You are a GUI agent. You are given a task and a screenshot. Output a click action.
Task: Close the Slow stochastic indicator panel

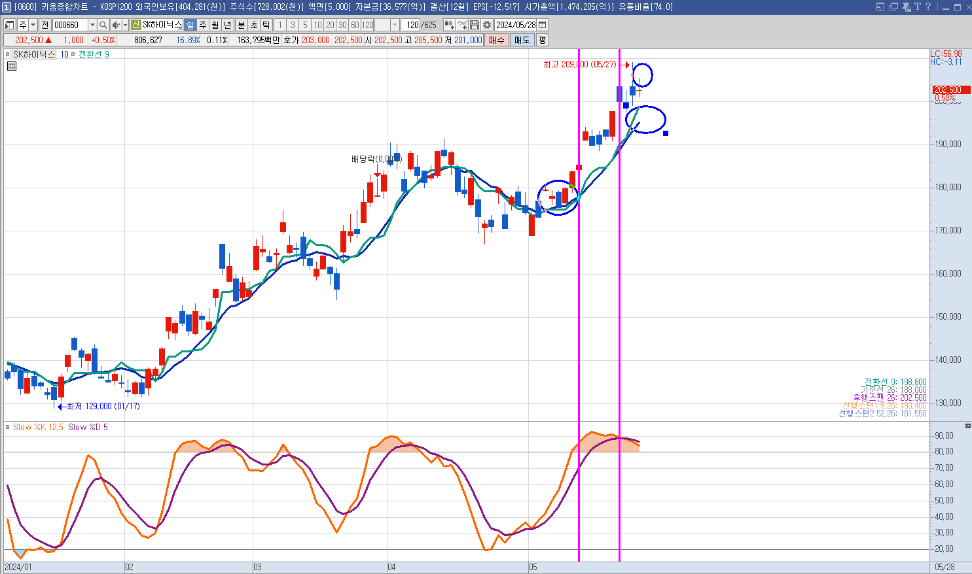pos(968,426)
